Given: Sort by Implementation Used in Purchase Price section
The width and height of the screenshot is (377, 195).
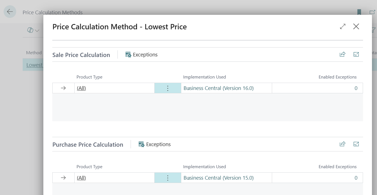Looking at the screenshot, I should coord(204,167).
